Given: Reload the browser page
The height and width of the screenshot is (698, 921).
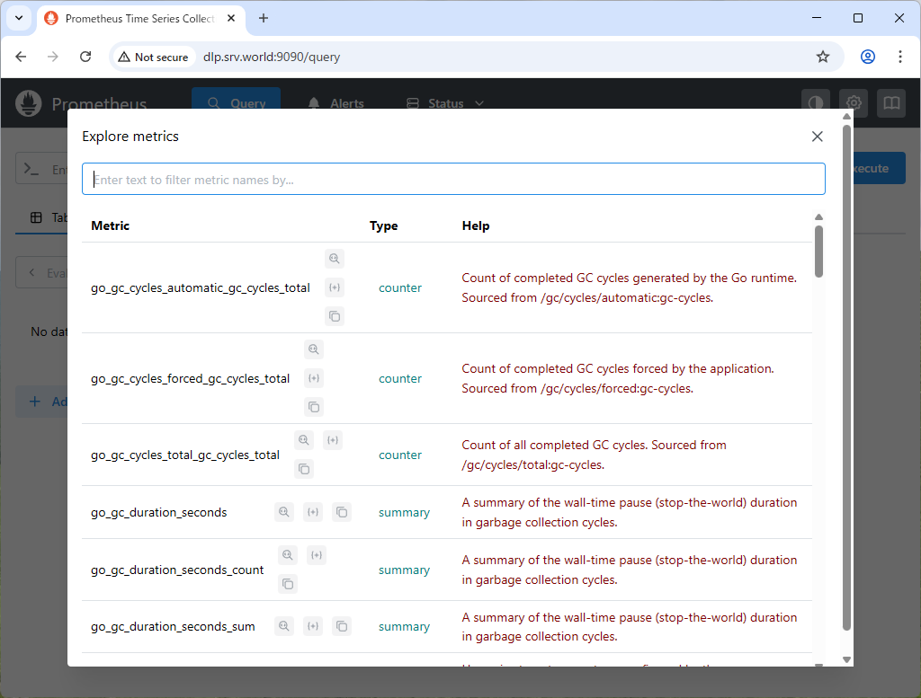Looking at the screenshot, I should (85, 57).
